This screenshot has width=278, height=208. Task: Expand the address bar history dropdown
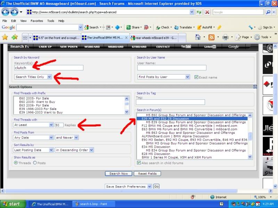[x=192, y=12]
